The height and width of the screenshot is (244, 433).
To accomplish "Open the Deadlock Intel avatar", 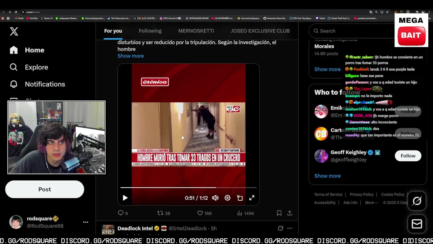I will [108, 229].
